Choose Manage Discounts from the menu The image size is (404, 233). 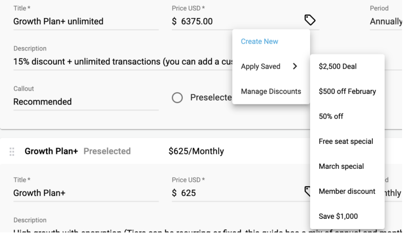(x=271, y=91)
